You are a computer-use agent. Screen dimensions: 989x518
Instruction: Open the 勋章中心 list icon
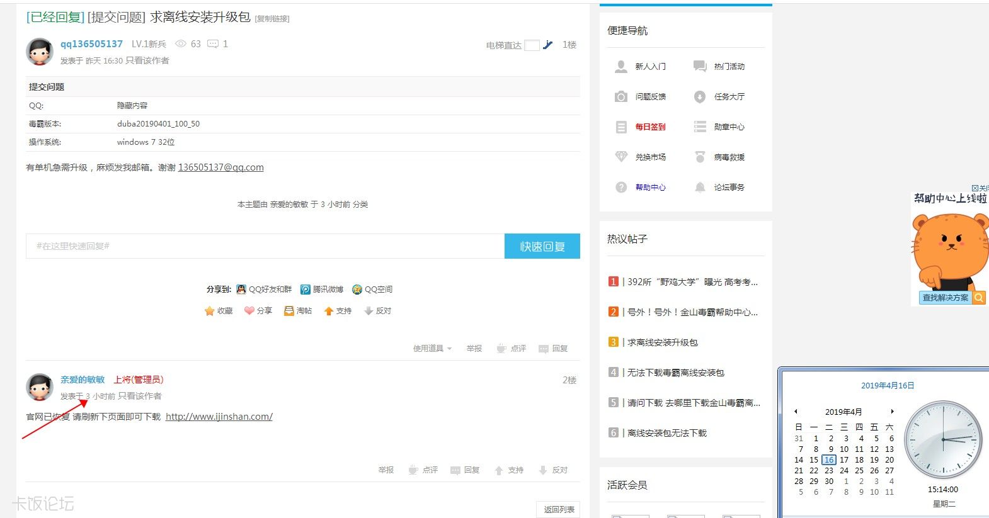(700, 127)
